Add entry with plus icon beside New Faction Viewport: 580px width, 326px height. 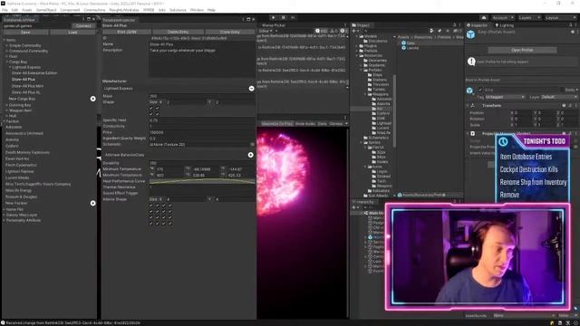point(92,203)
